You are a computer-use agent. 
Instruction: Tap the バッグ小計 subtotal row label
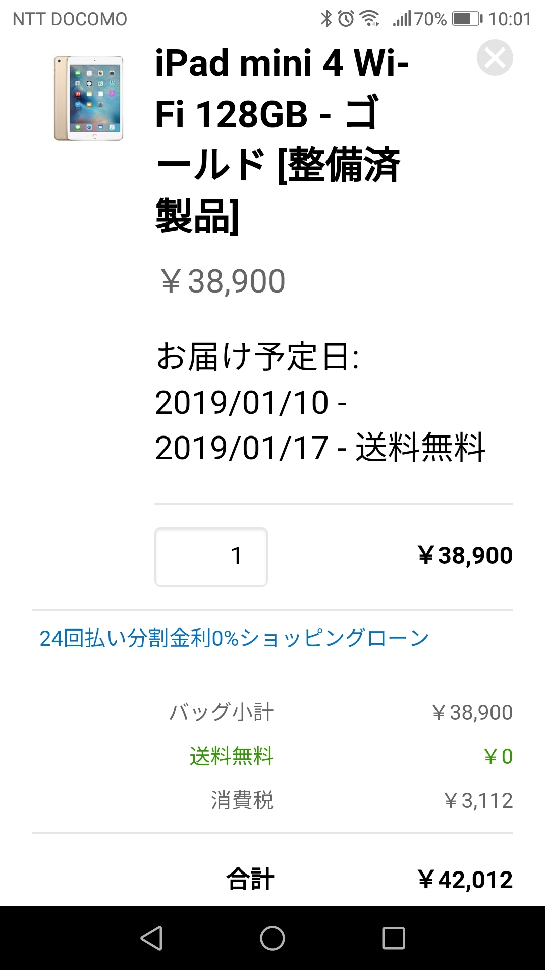tap(221, 712)
